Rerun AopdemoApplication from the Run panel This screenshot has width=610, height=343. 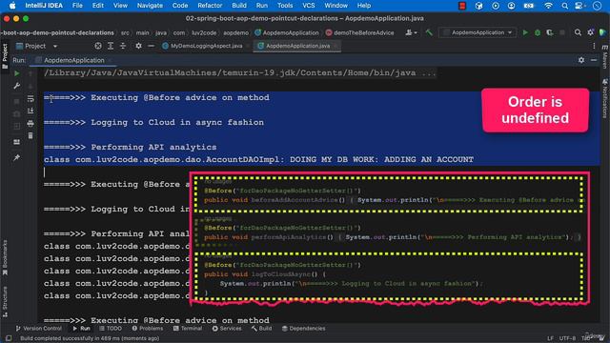coord(17,73)
